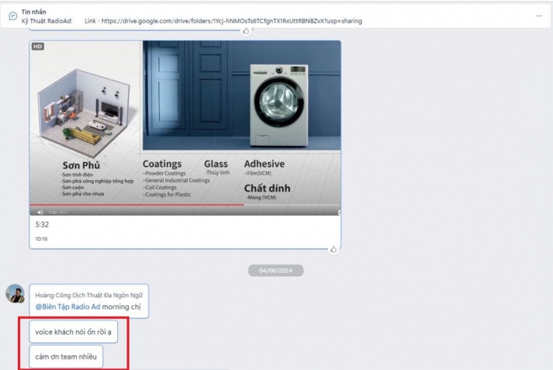Seek on the red video progress bar

pyautogui.click(x=135, y=206)
